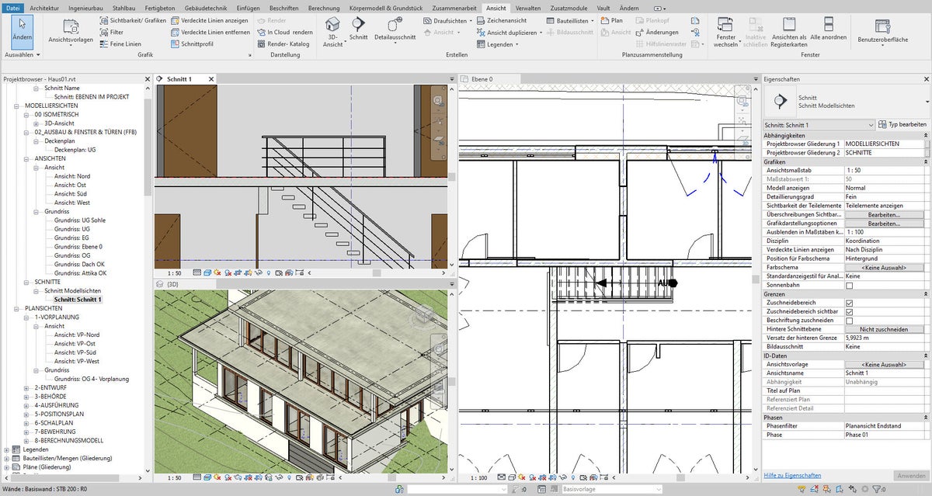Disable Zuschneidebereich sichtbar

click(849, 311)
